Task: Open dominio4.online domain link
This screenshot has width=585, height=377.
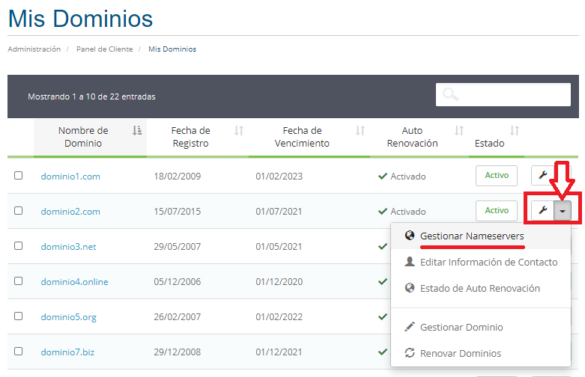Action: pyautogui.click(x=75, y=282)
